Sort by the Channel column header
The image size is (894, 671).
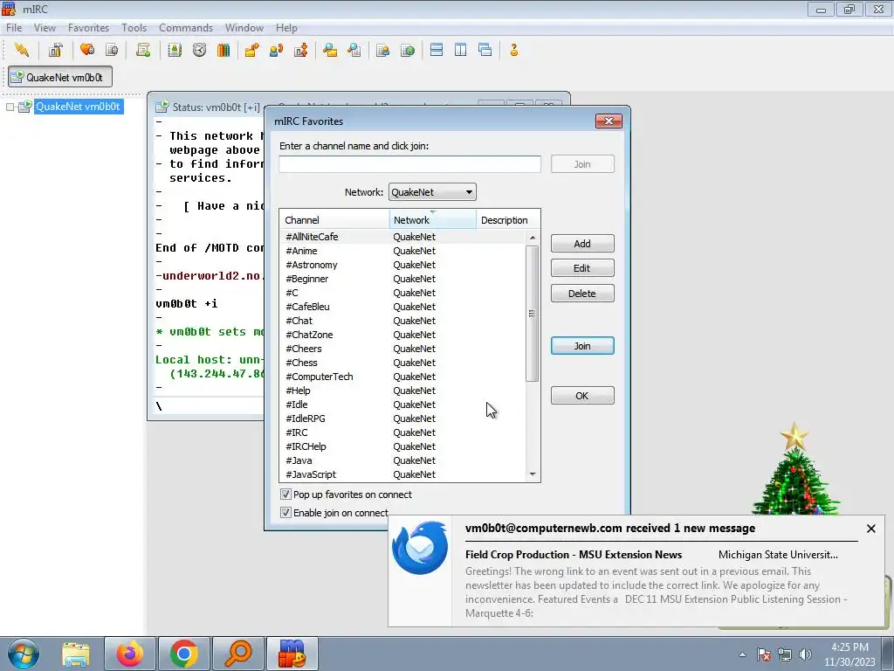[x=334, y=219]
